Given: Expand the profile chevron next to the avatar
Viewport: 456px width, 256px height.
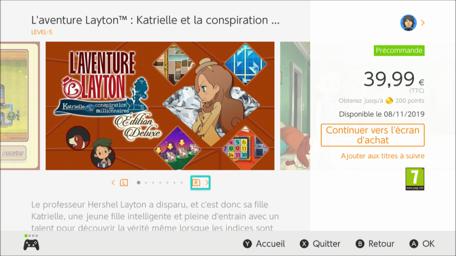Looking at the screenshot, I should [x=423, y=23].
